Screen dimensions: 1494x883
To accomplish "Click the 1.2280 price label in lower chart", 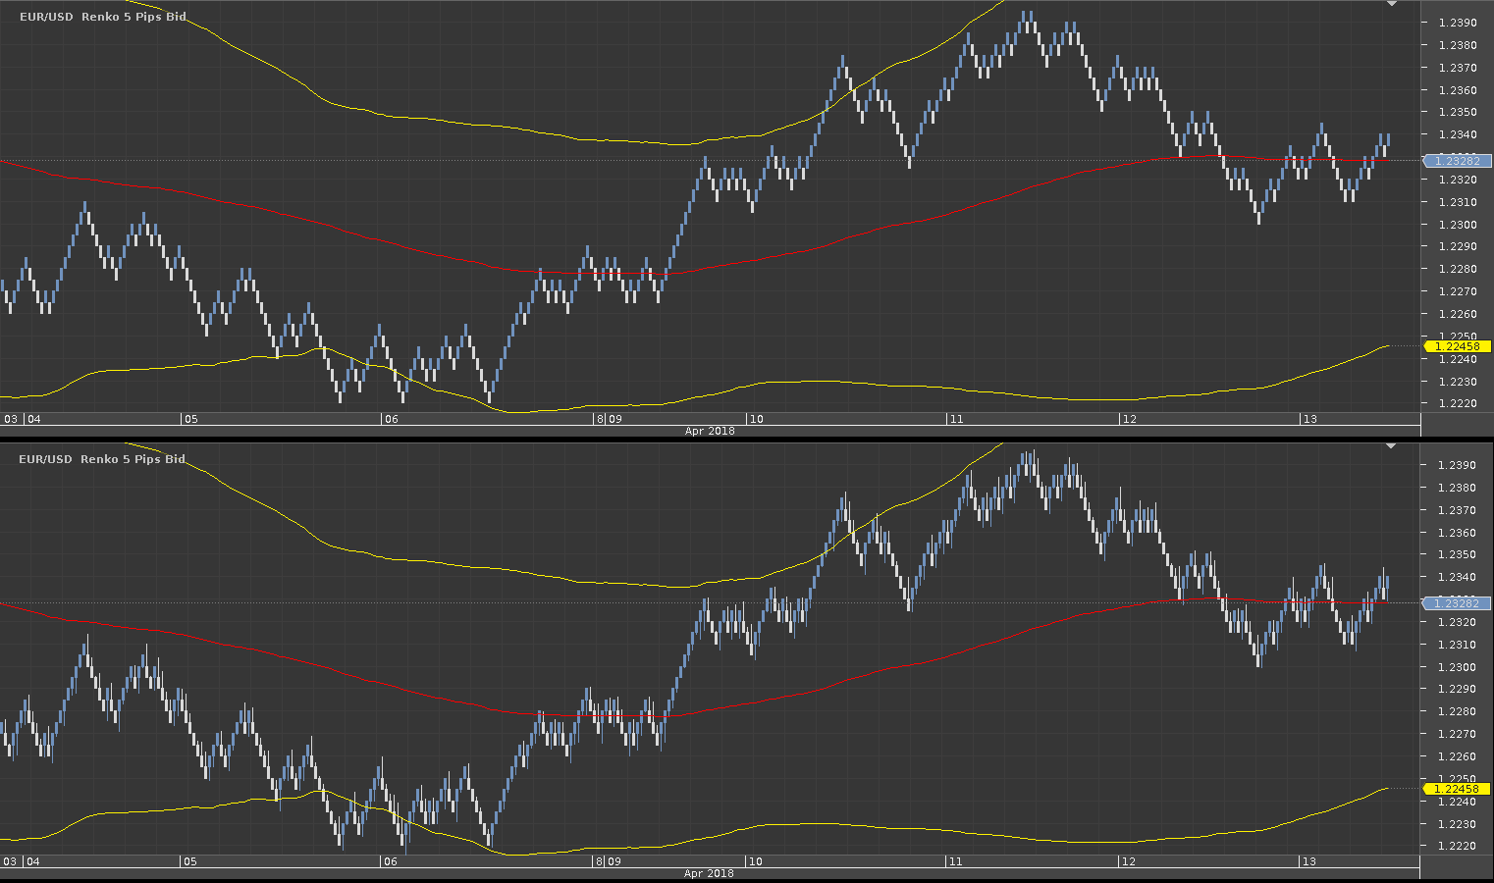I will pos(1458,711).
